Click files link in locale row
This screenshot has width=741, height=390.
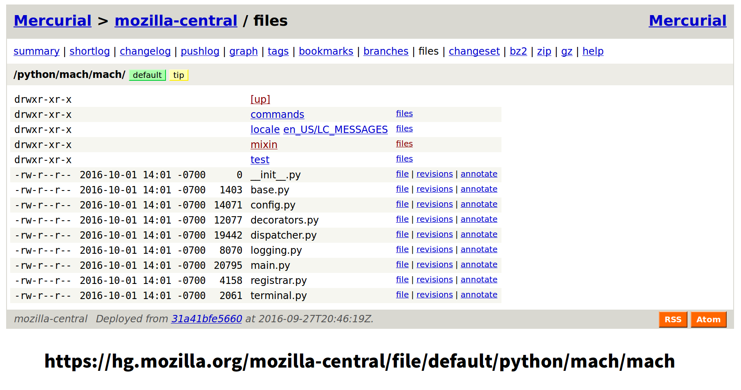[x=404, y=129]
